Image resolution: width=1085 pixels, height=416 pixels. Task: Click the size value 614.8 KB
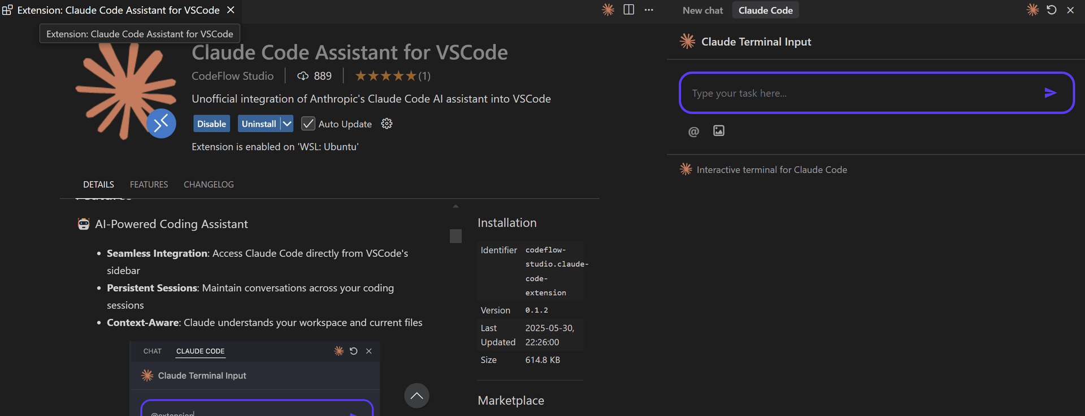pyautogui.click(x=542, y=360)
